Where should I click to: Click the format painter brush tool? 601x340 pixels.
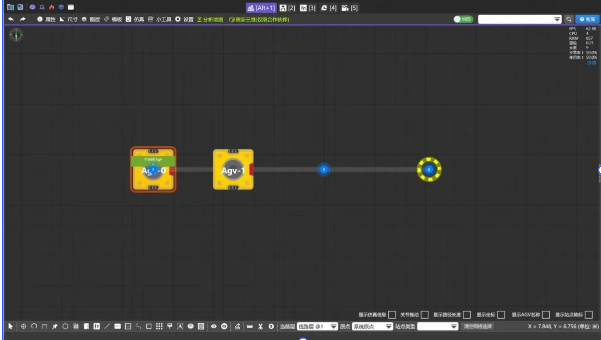coord(170,326)
